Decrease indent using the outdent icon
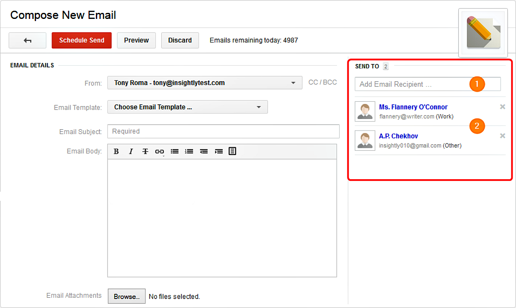Screen dimensions: 516x308 [x=204, y=151]
